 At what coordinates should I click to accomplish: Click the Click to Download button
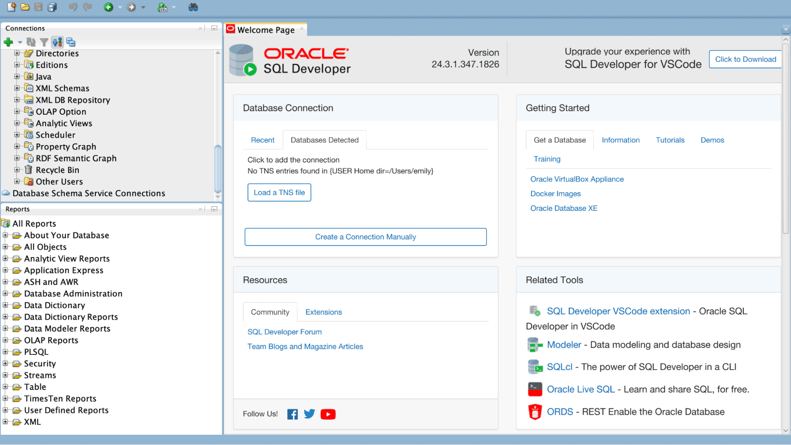click(745, 59)
